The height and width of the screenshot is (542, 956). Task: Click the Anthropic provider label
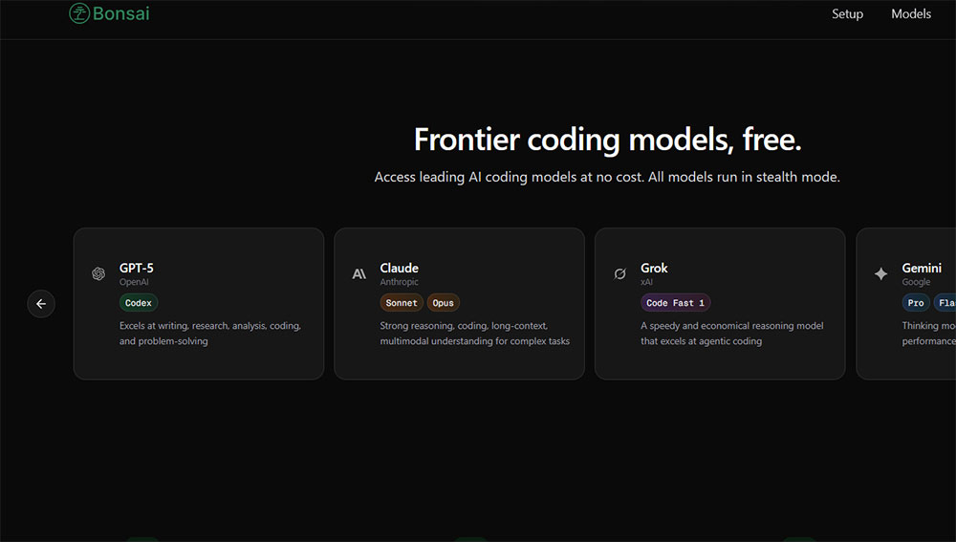click(400, 282)
